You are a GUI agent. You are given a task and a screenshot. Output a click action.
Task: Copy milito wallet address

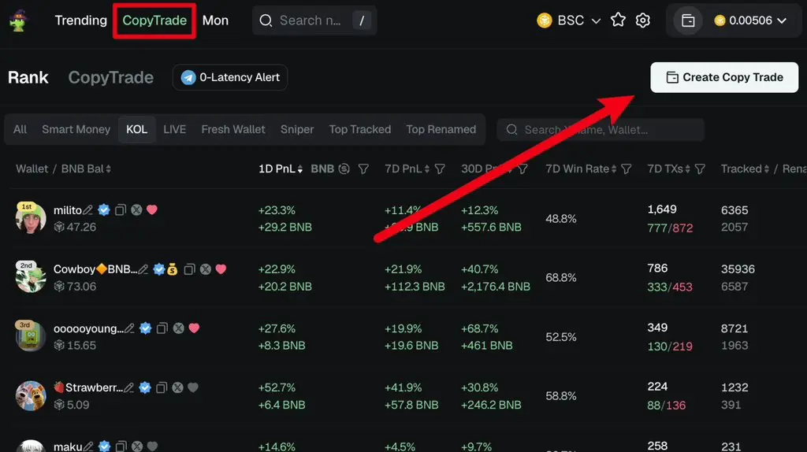[x=121, y=209]
